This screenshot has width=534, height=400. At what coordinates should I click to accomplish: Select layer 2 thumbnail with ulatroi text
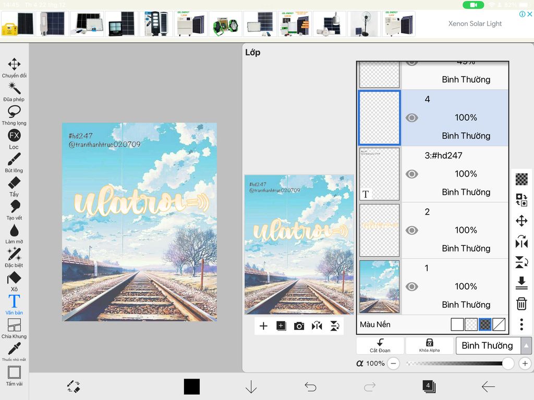coord(380,230)
